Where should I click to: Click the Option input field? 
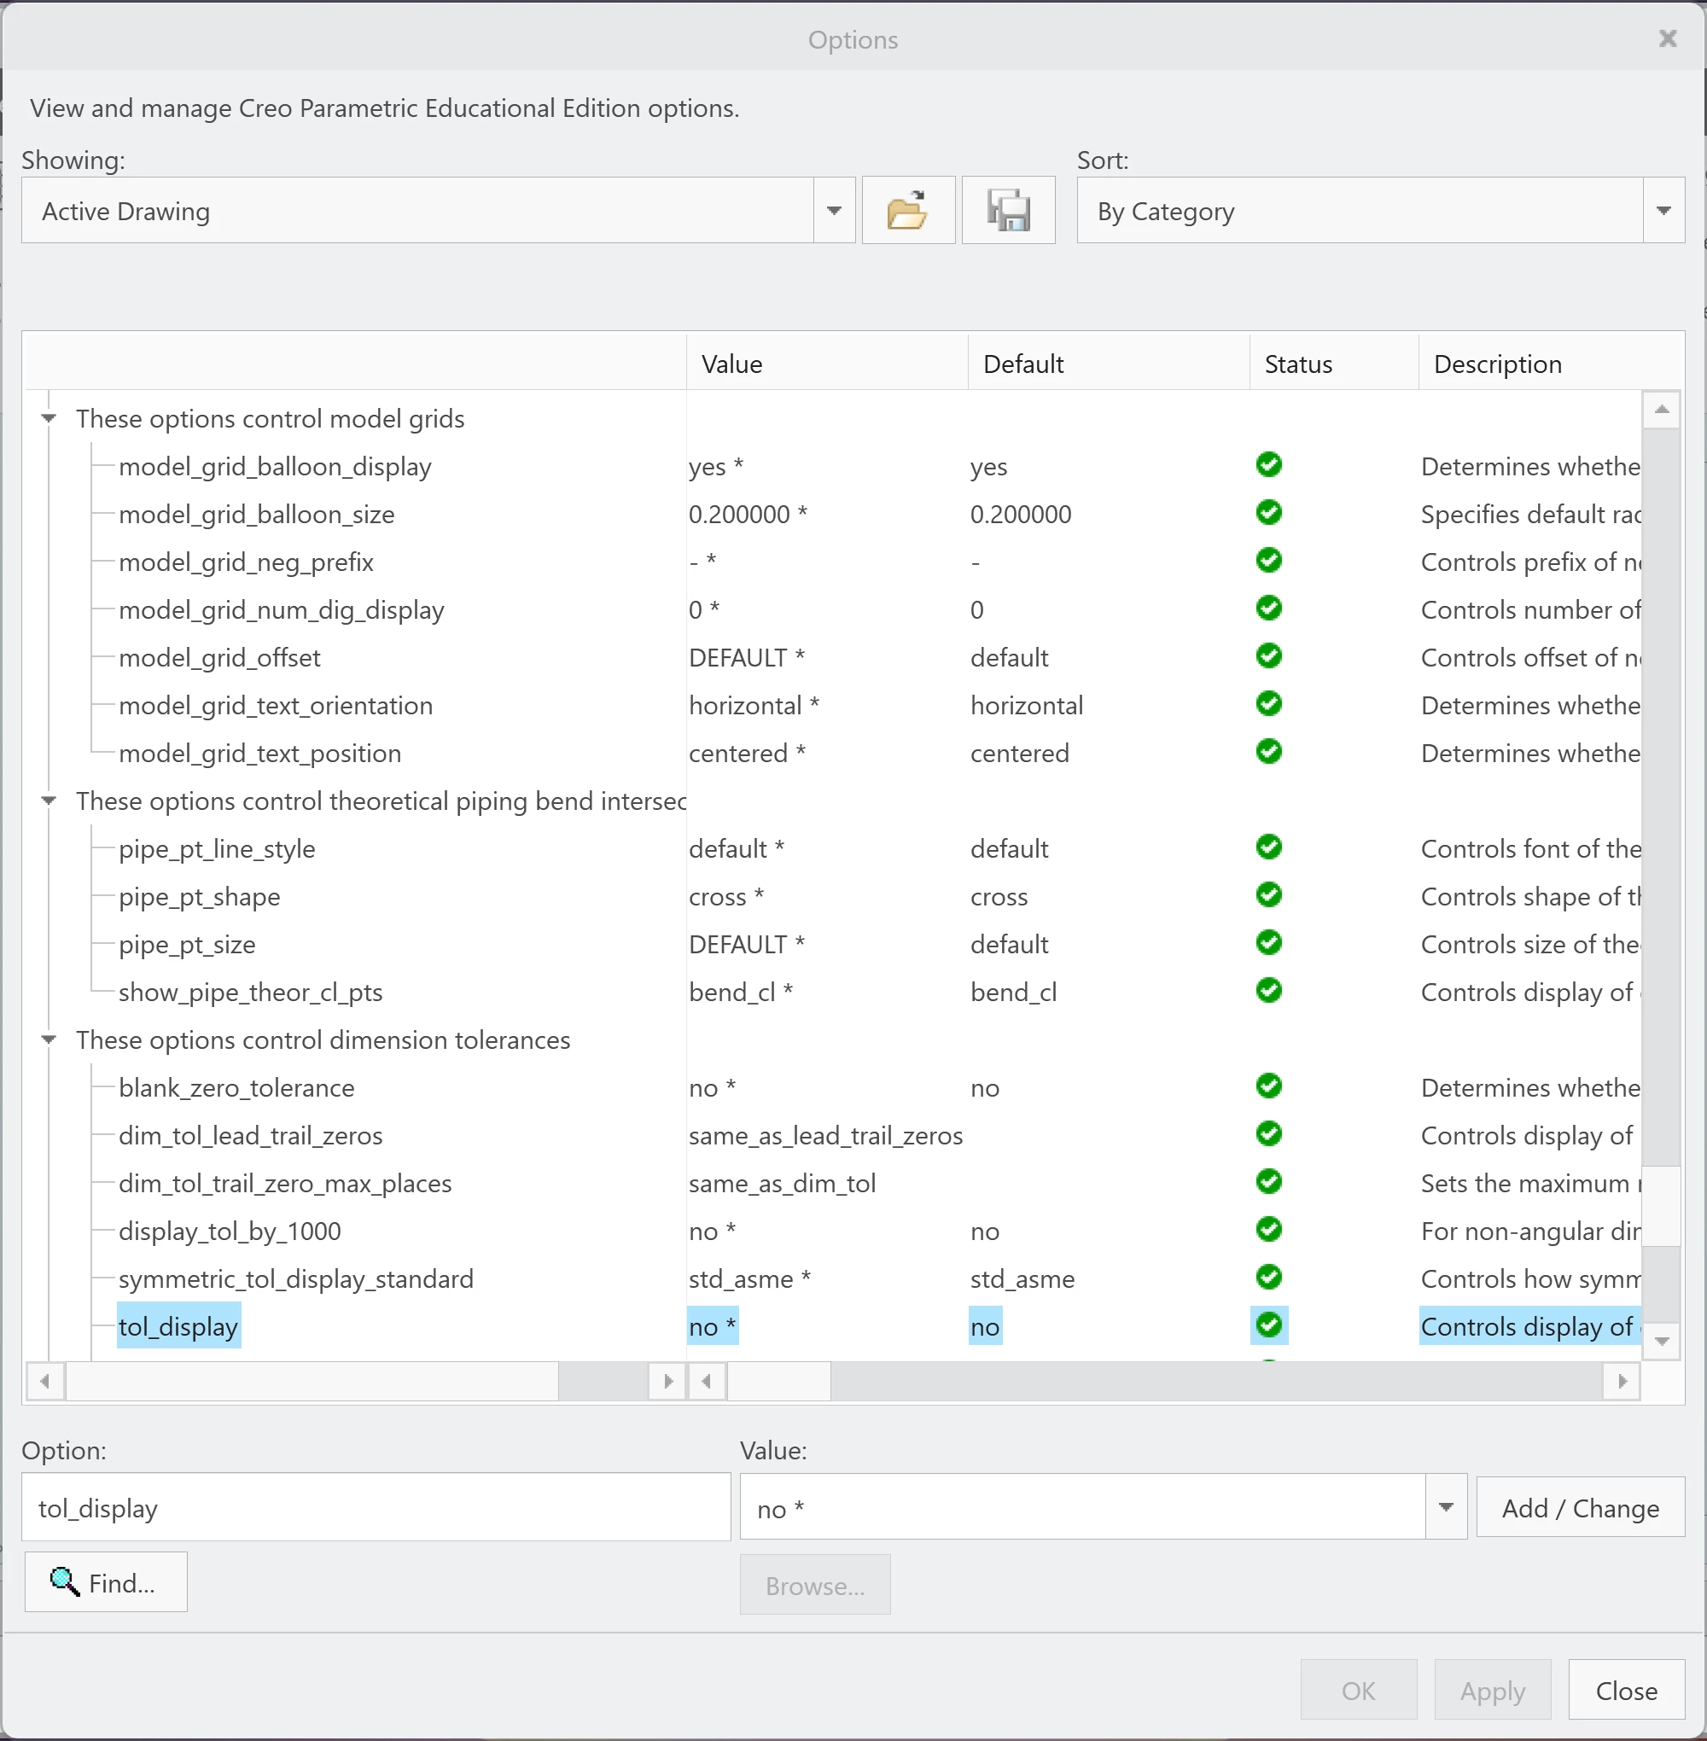pos(376,1508)
